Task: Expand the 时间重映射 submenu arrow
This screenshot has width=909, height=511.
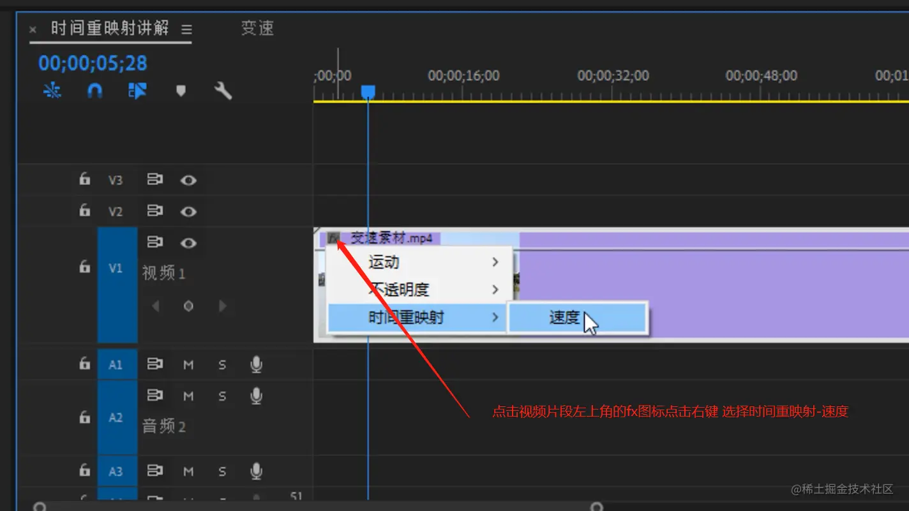Action: click(495, 317)
